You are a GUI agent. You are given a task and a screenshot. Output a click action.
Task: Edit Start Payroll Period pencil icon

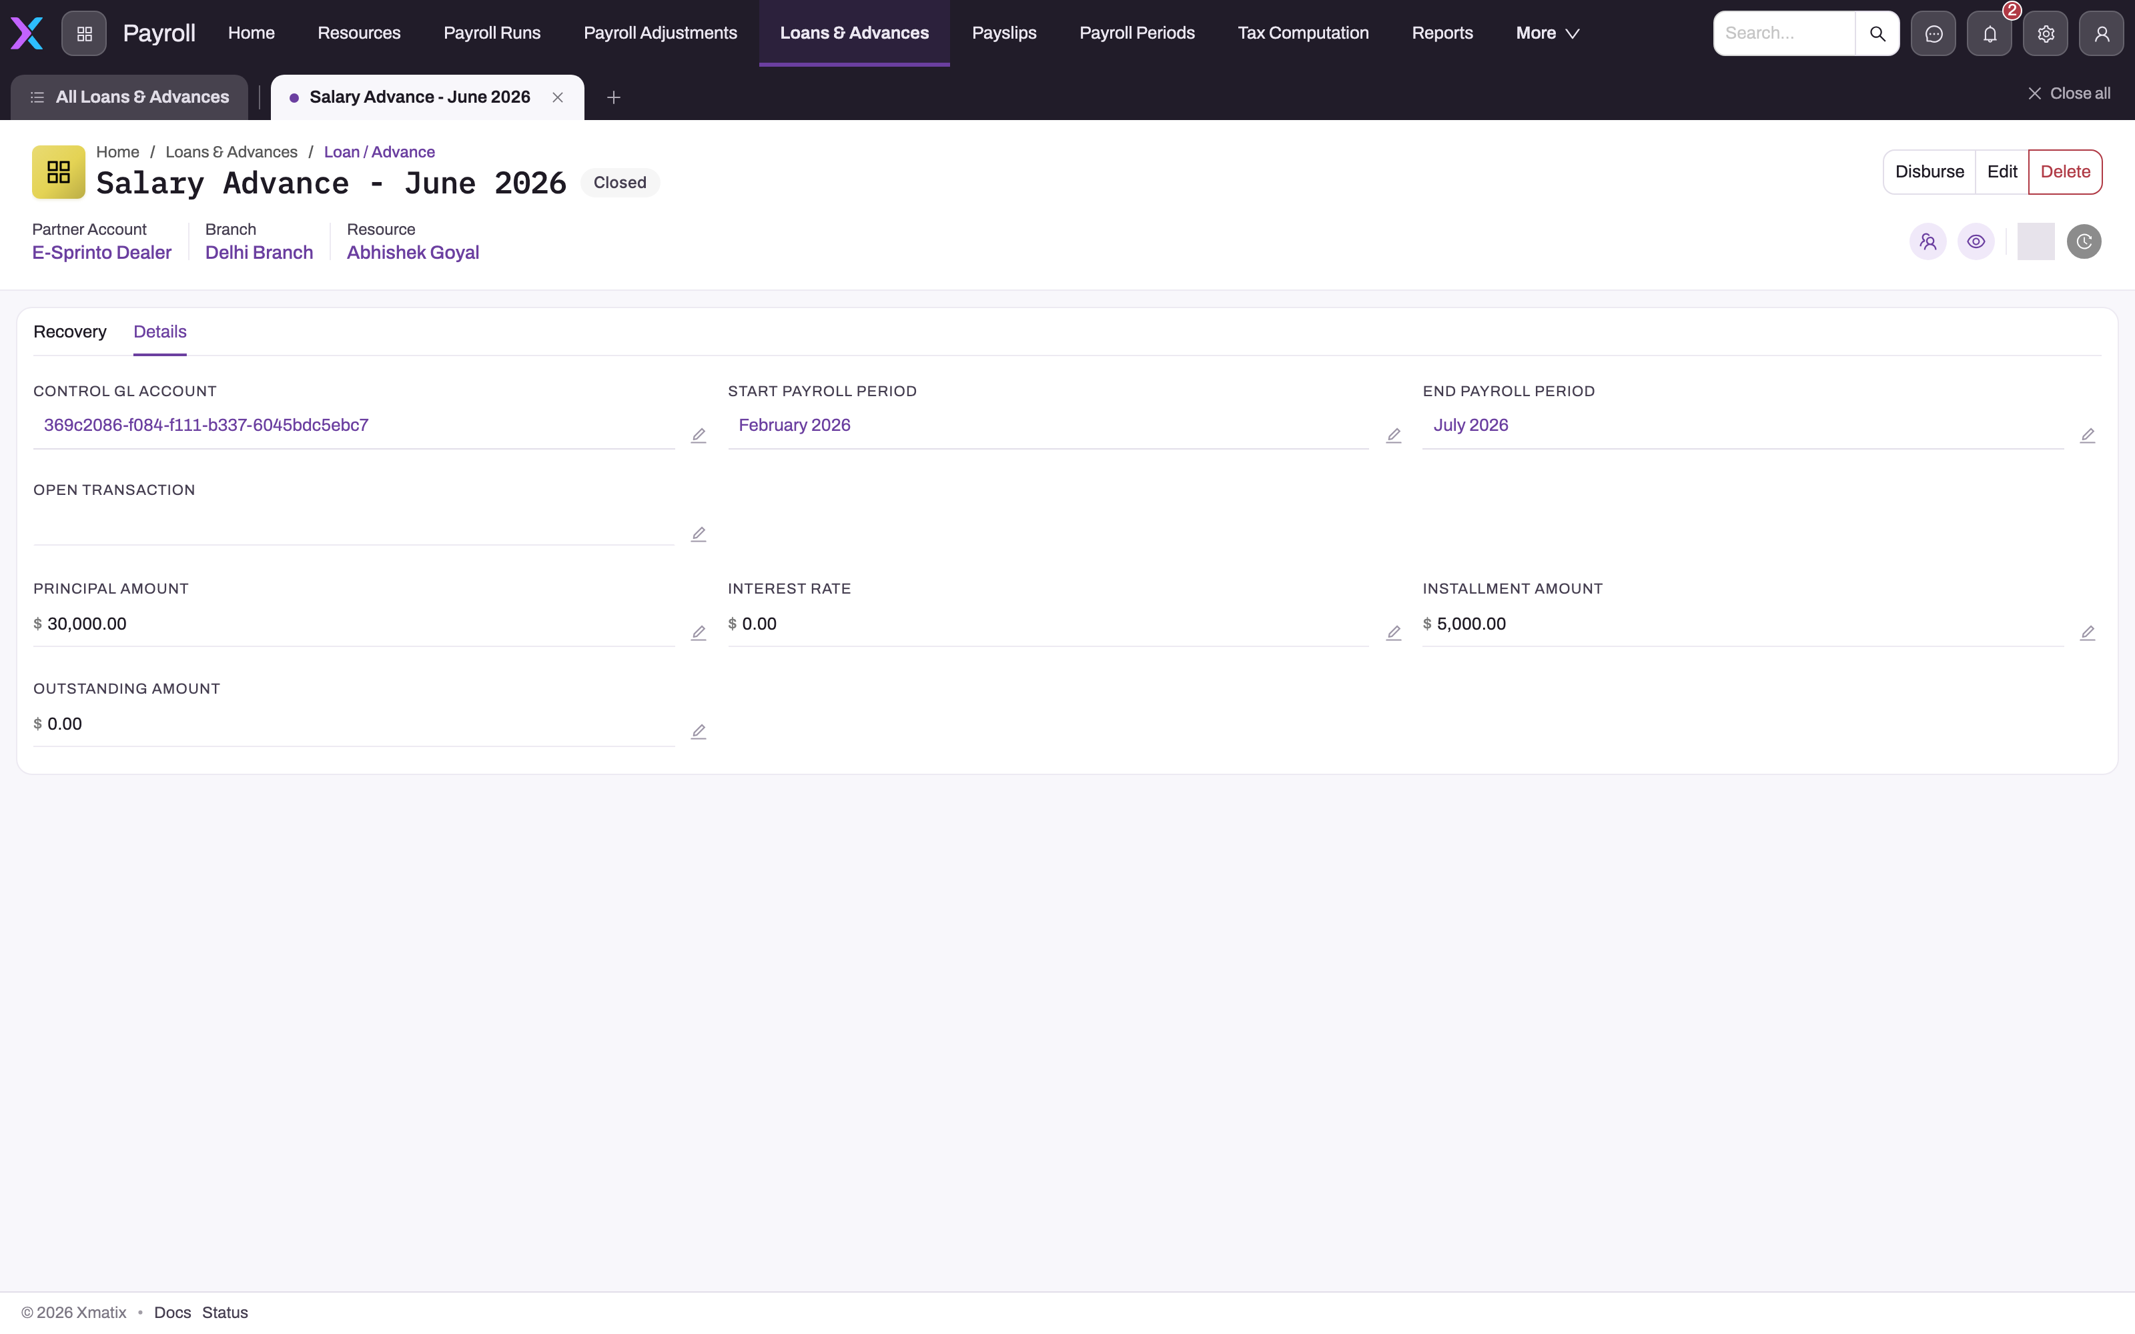pos(1394,436)
